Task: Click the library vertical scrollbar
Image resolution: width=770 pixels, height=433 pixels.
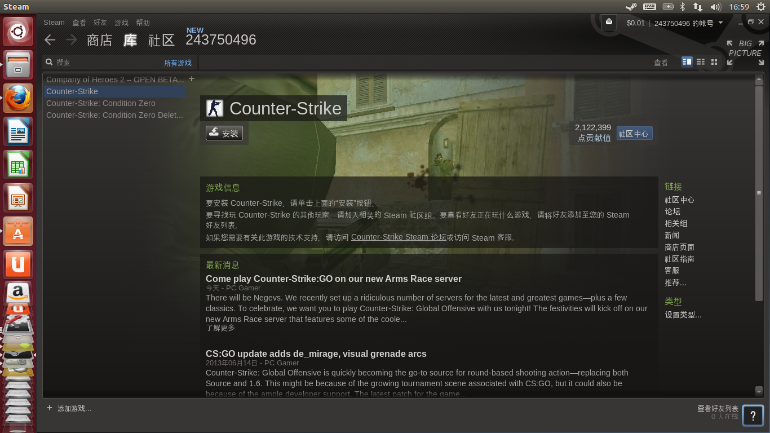Action: (759, 193)
